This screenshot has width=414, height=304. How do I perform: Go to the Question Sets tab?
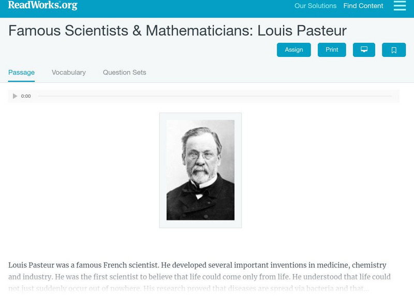pos(124,72)
